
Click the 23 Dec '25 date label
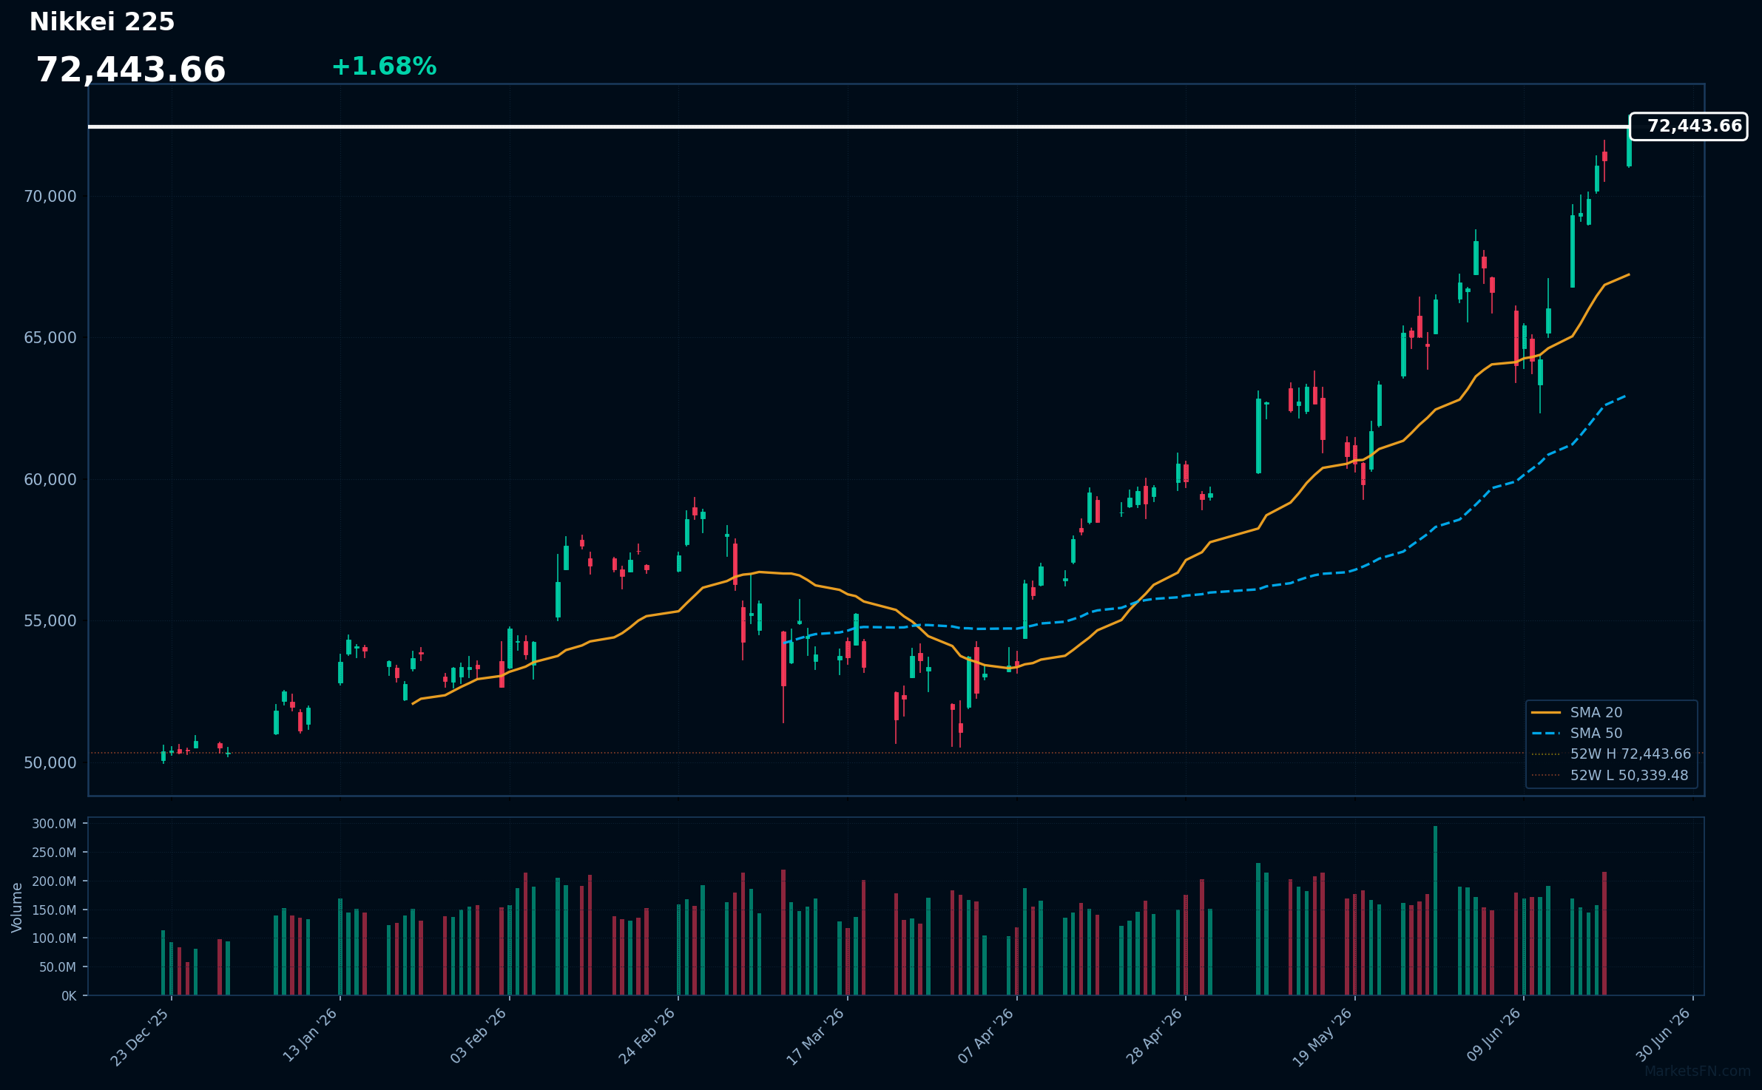(141, 1037)
